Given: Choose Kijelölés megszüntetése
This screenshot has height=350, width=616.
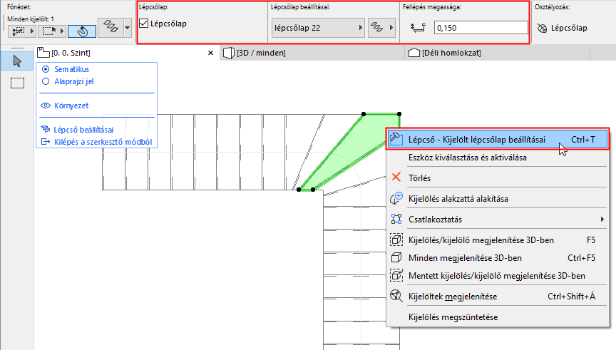Looking at the screenshot, I should coord(498,317).
